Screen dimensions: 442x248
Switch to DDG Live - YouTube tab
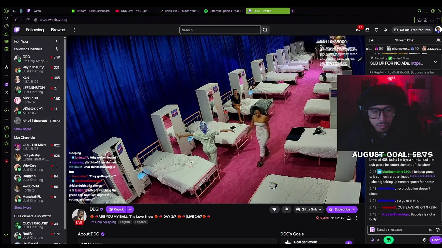(x=134, y=11)
